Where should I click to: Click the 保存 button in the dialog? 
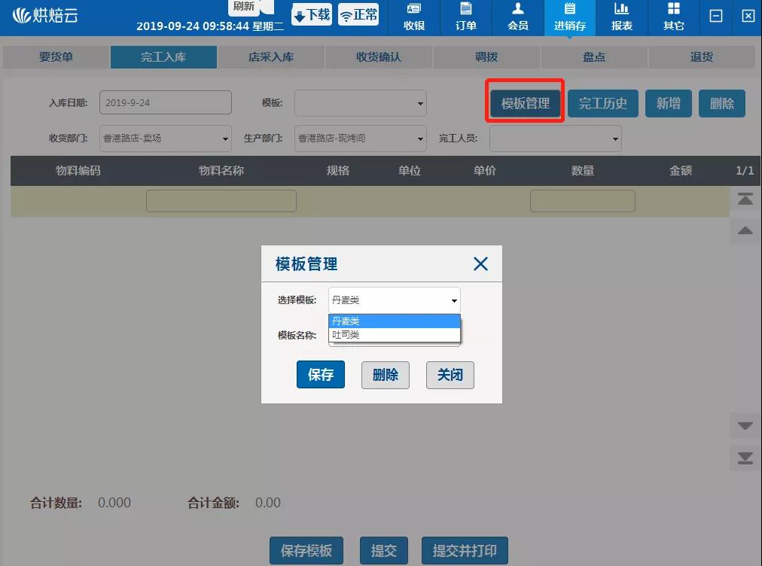(x=321, y=375)
